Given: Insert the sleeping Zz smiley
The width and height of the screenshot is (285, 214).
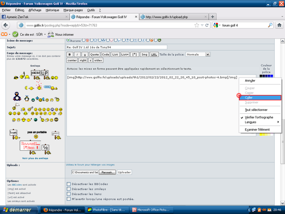Looking at the screenshot, I should (42, 119).
